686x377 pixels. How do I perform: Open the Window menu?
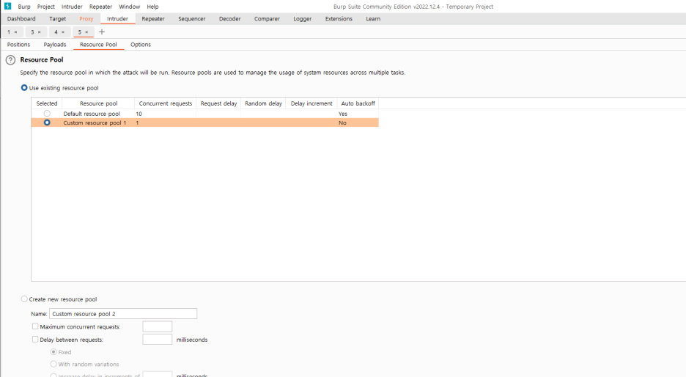click(130, 7)
